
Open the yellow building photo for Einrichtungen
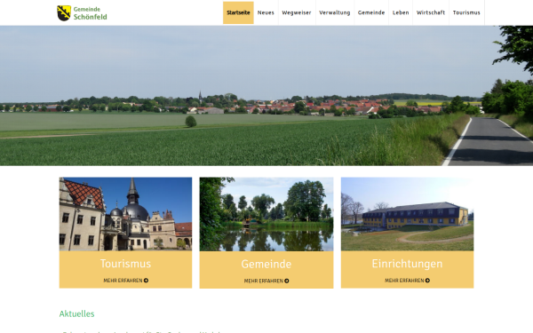coord(407,214)
